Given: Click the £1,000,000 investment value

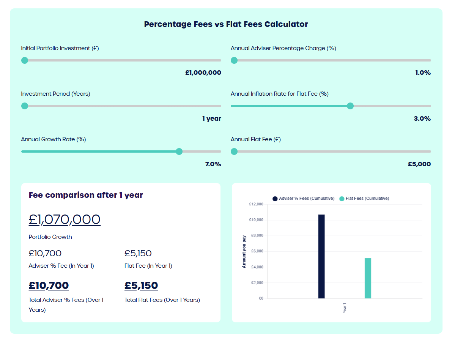Looking at the screenshot, I should click(x=203, y=73).
